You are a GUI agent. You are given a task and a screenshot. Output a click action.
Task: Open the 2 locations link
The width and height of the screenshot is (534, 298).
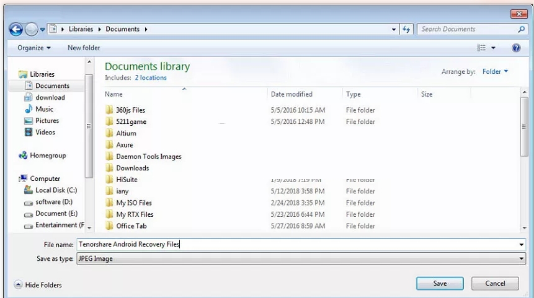(x=151, y=78)
